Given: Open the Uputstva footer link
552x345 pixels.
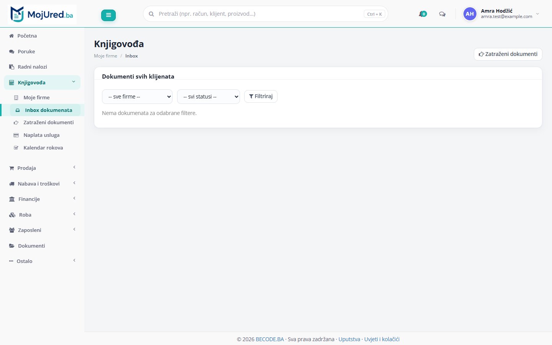Looking at the screenshot, I should tap(349, 339).
